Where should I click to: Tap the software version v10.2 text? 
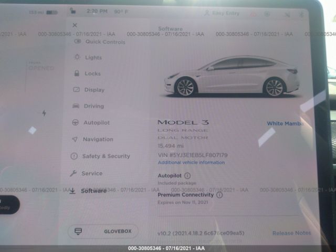coord(201,233)
